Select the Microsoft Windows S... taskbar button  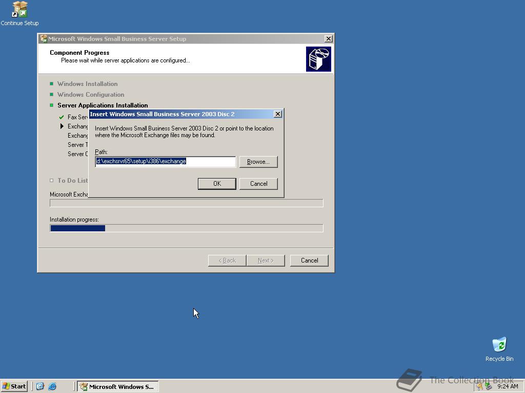click(118, 387)
